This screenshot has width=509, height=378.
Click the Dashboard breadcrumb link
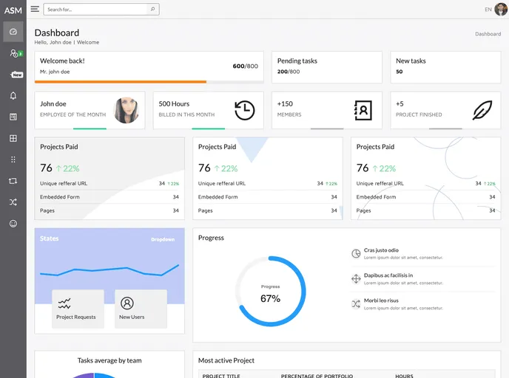(488, 34)
